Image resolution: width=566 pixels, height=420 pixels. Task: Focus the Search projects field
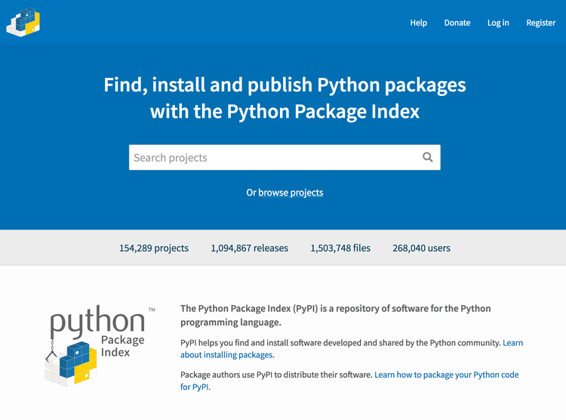click(x=285, y=157)
